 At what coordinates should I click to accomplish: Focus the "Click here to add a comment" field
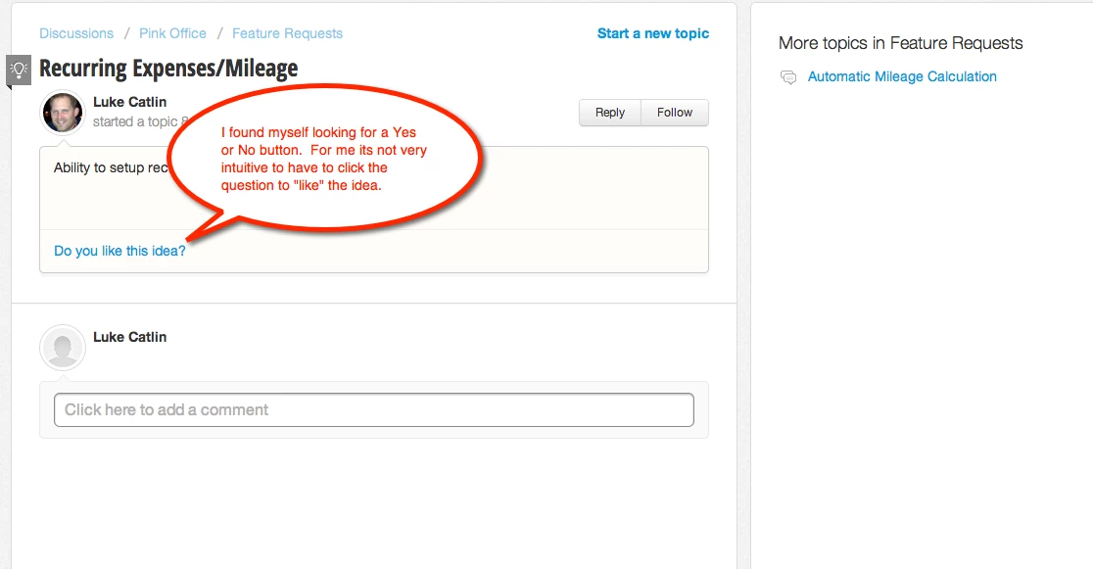tap(373, 410)
